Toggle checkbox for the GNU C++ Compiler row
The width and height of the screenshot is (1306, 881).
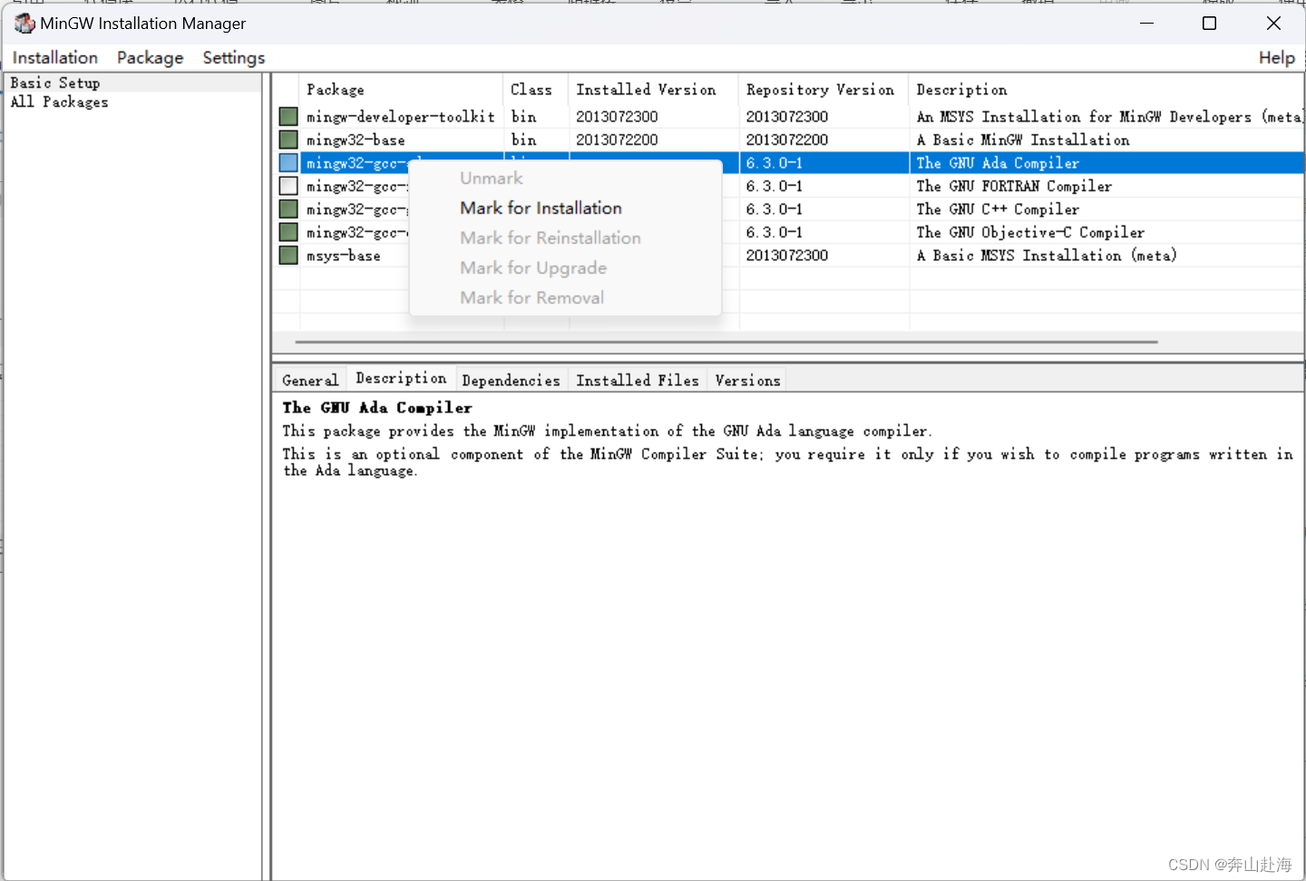[x=288, y=209]
